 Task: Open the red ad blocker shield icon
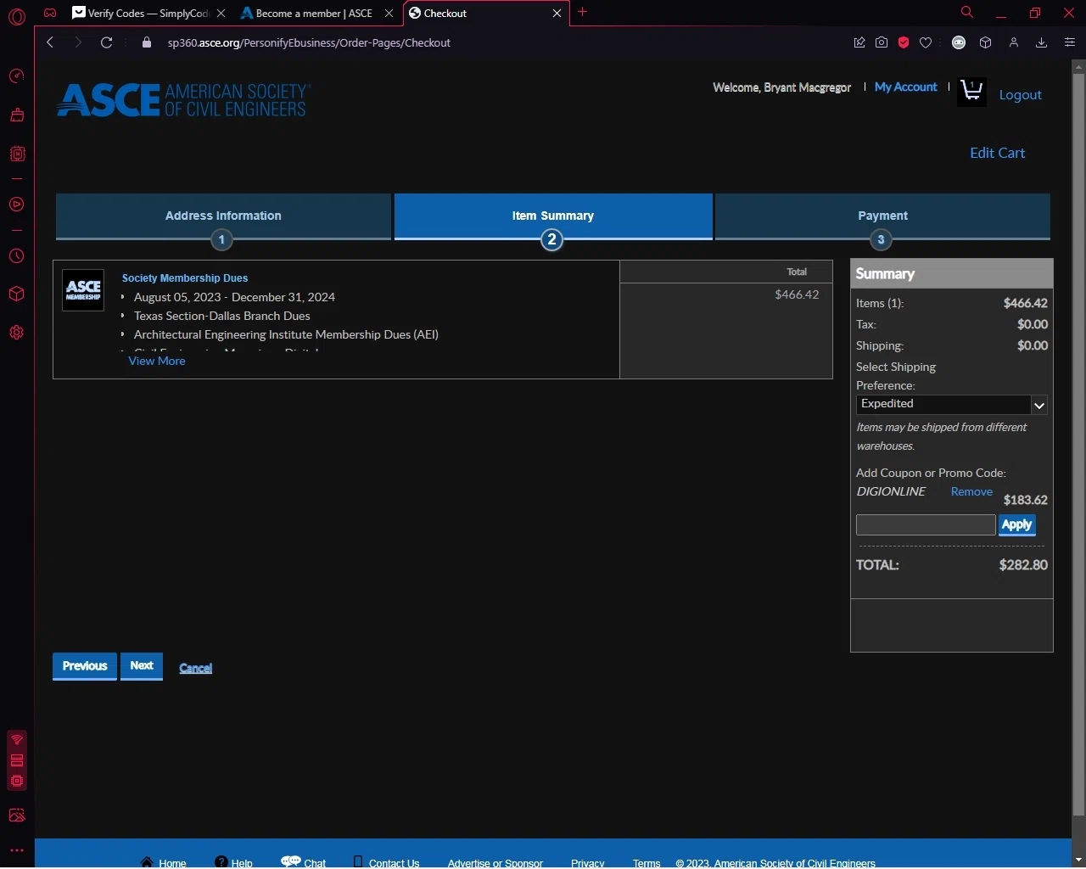click(x=904, y=42)
